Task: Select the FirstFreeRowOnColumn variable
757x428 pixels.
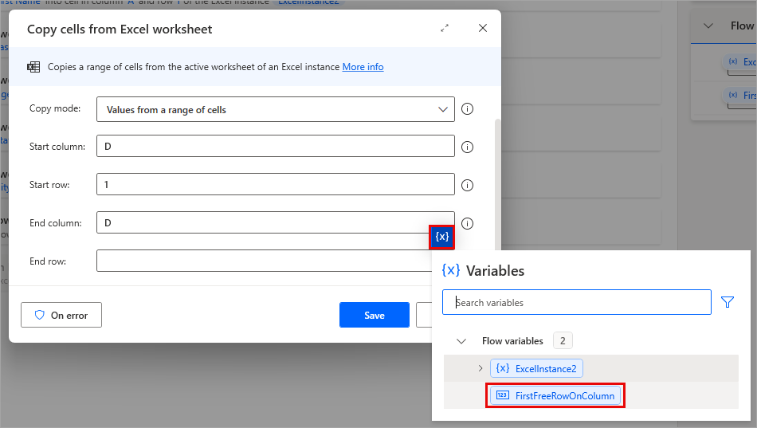Action: [x=555, y=395]
